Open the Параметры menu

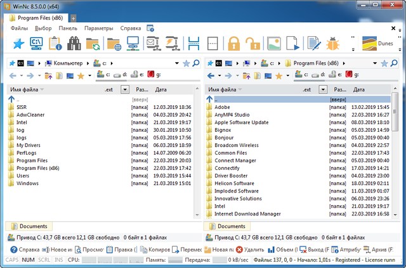[x=98, y=29]
